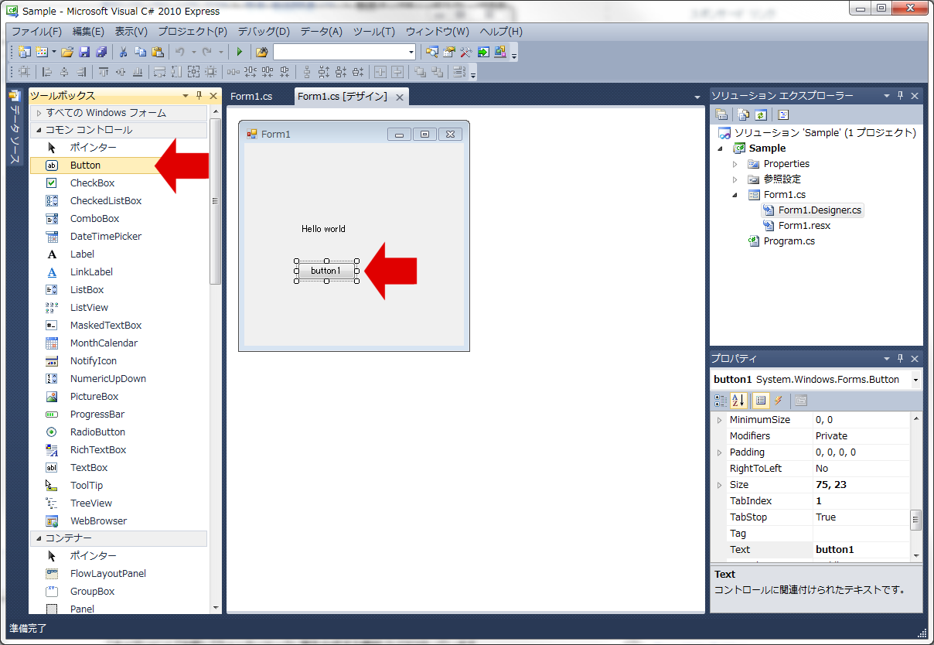
Task: Toggle alphabetical sort in Properties panel
Action: (x=738, y=401)
